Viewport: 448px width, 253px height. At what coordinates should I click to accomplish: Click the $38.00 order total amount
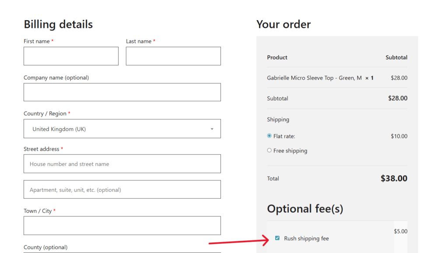click(394, 178)
